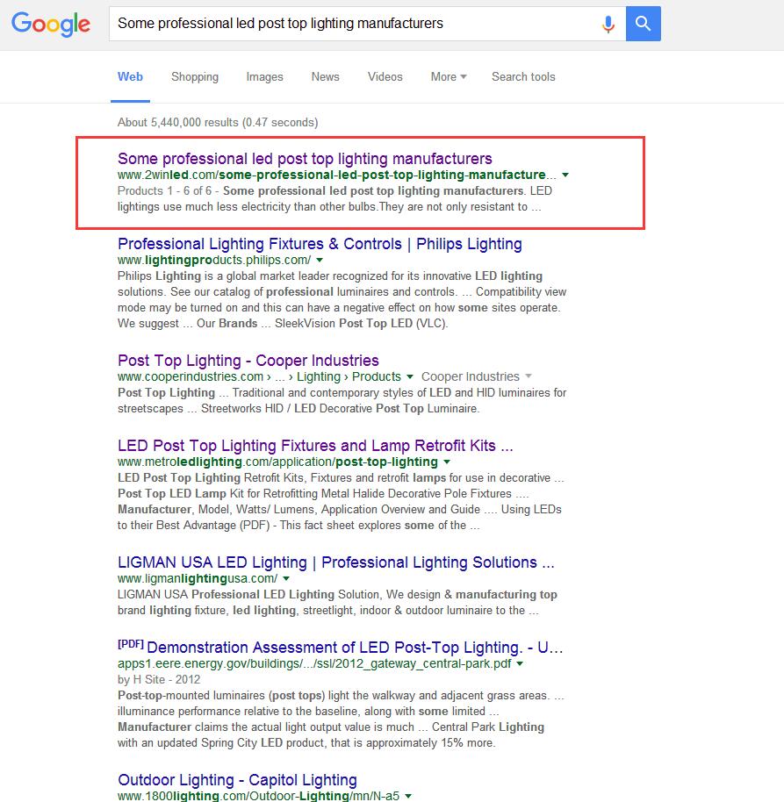Open 'Post Top Lighting - Cooper Industries' result
Screen dimensions: 784x802
248,361
